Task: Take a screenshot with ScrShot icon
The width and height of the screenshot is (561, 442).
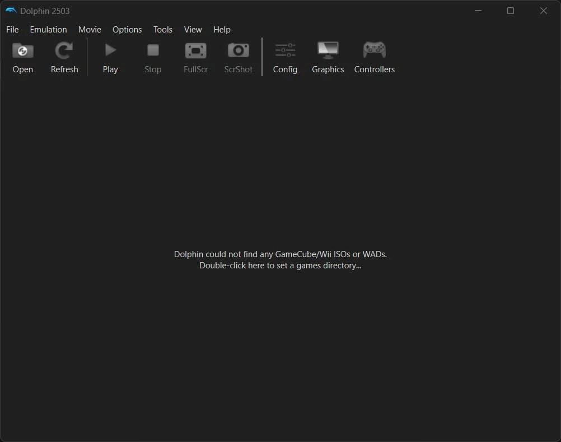Action: point(238,51)
